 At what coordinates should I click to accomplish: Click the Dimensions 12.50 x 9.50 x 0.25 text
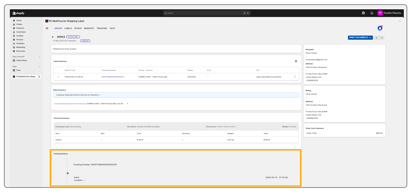click(221, 127)
